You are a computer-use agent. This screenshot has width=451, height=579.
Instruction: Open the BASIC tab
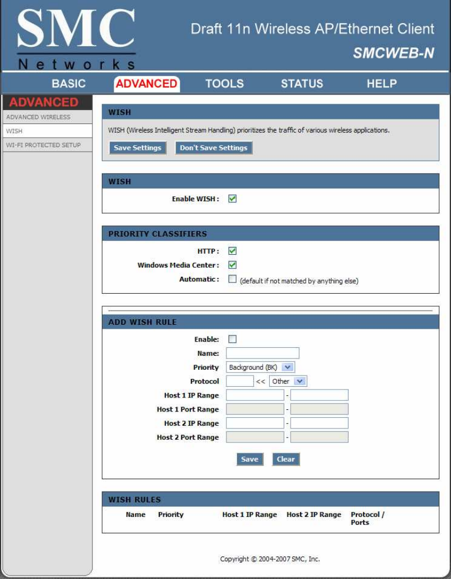pos(69,83)
